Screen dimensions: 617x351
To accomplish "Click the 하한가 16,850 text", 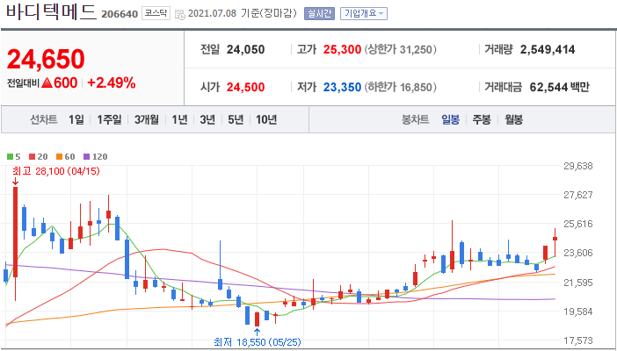I will [400, 87].
